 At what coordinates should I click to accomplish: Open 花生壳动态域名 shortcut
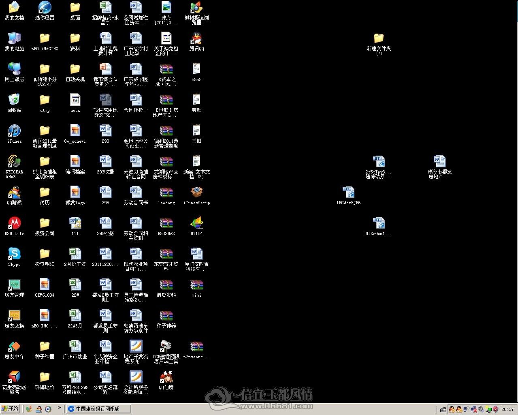tap(14, 382)
